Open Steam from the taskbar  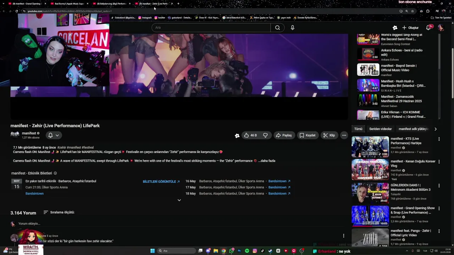270,251
